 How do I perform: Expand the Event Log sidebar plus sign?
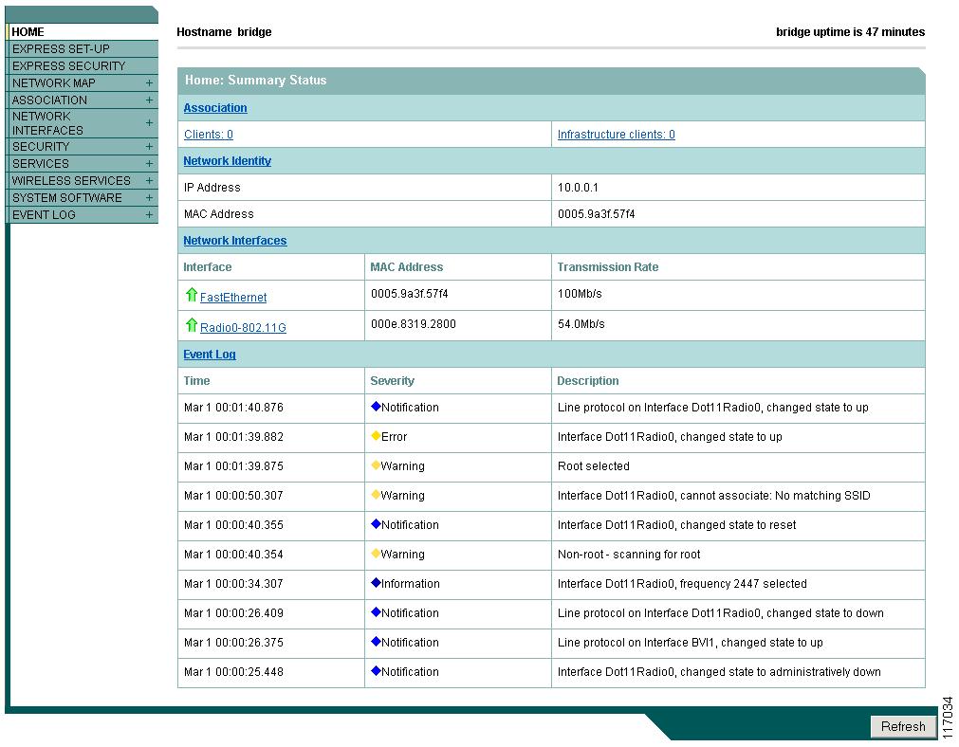click(149, 214)
